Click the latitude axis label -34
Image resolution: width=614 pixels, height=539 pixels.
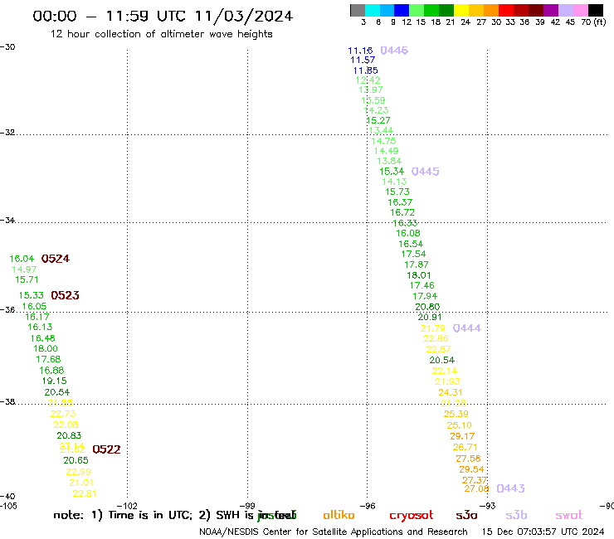(7, 220)
